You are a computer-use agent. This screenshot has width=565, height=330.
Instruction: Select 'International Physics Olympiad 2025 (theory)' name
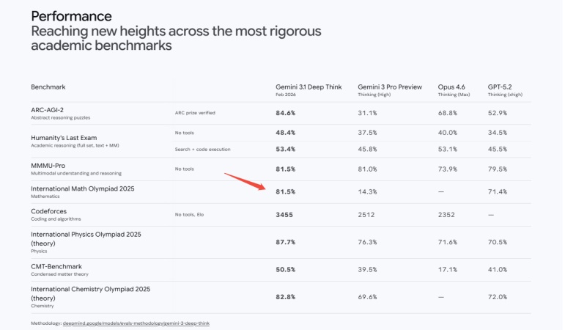coord(86,239)
